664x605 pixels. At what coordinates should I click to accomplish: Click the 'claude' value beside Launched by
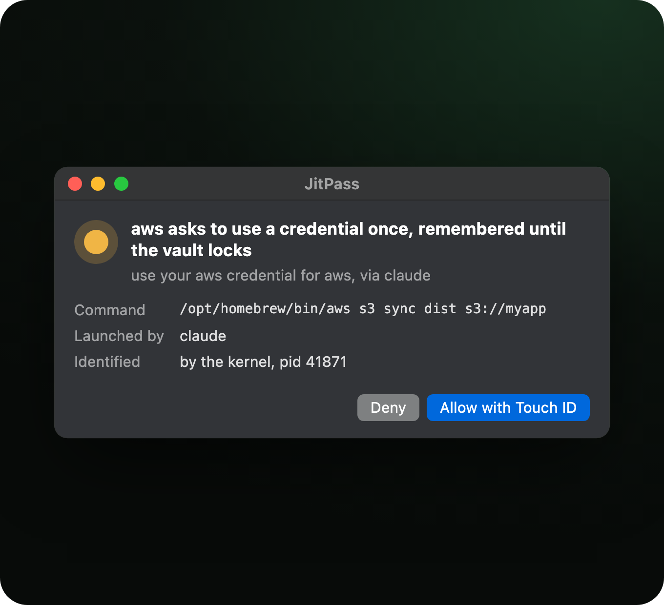[203, 336]
